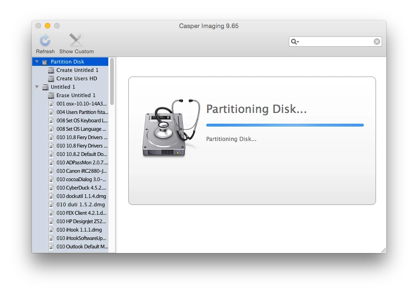Click package icon for 008 Set OS Language
This screenshot has height=296, width=418.
click(x=51, y=129)
